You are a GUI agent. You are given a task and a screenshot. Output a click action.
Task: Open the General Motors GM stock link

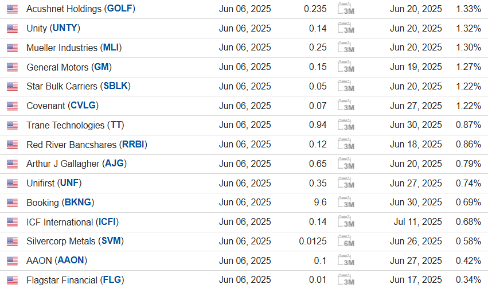(101, 67)
